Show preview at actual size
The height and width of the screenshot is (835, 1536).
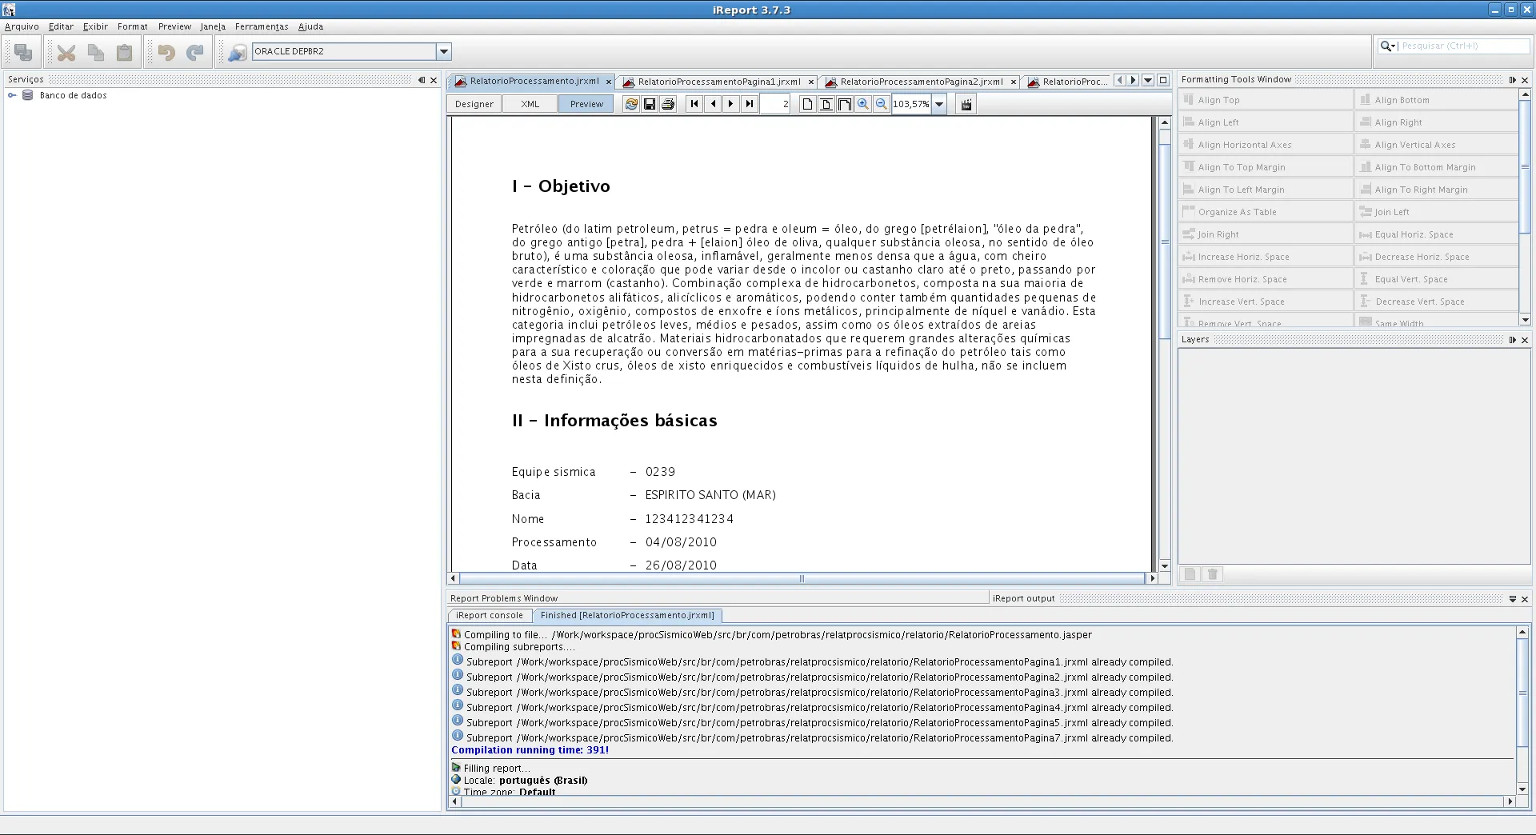click(807, 104)
